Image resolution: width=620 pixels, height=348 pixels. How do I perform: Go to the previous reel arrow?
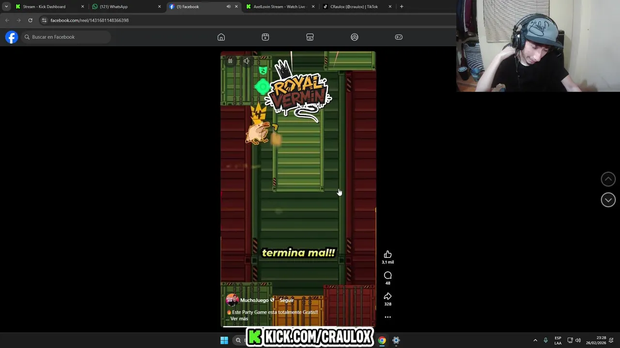coord(608,179)
